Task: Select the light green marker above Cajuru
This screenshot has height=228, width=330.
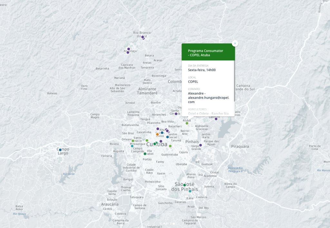Action: (170, 146)
